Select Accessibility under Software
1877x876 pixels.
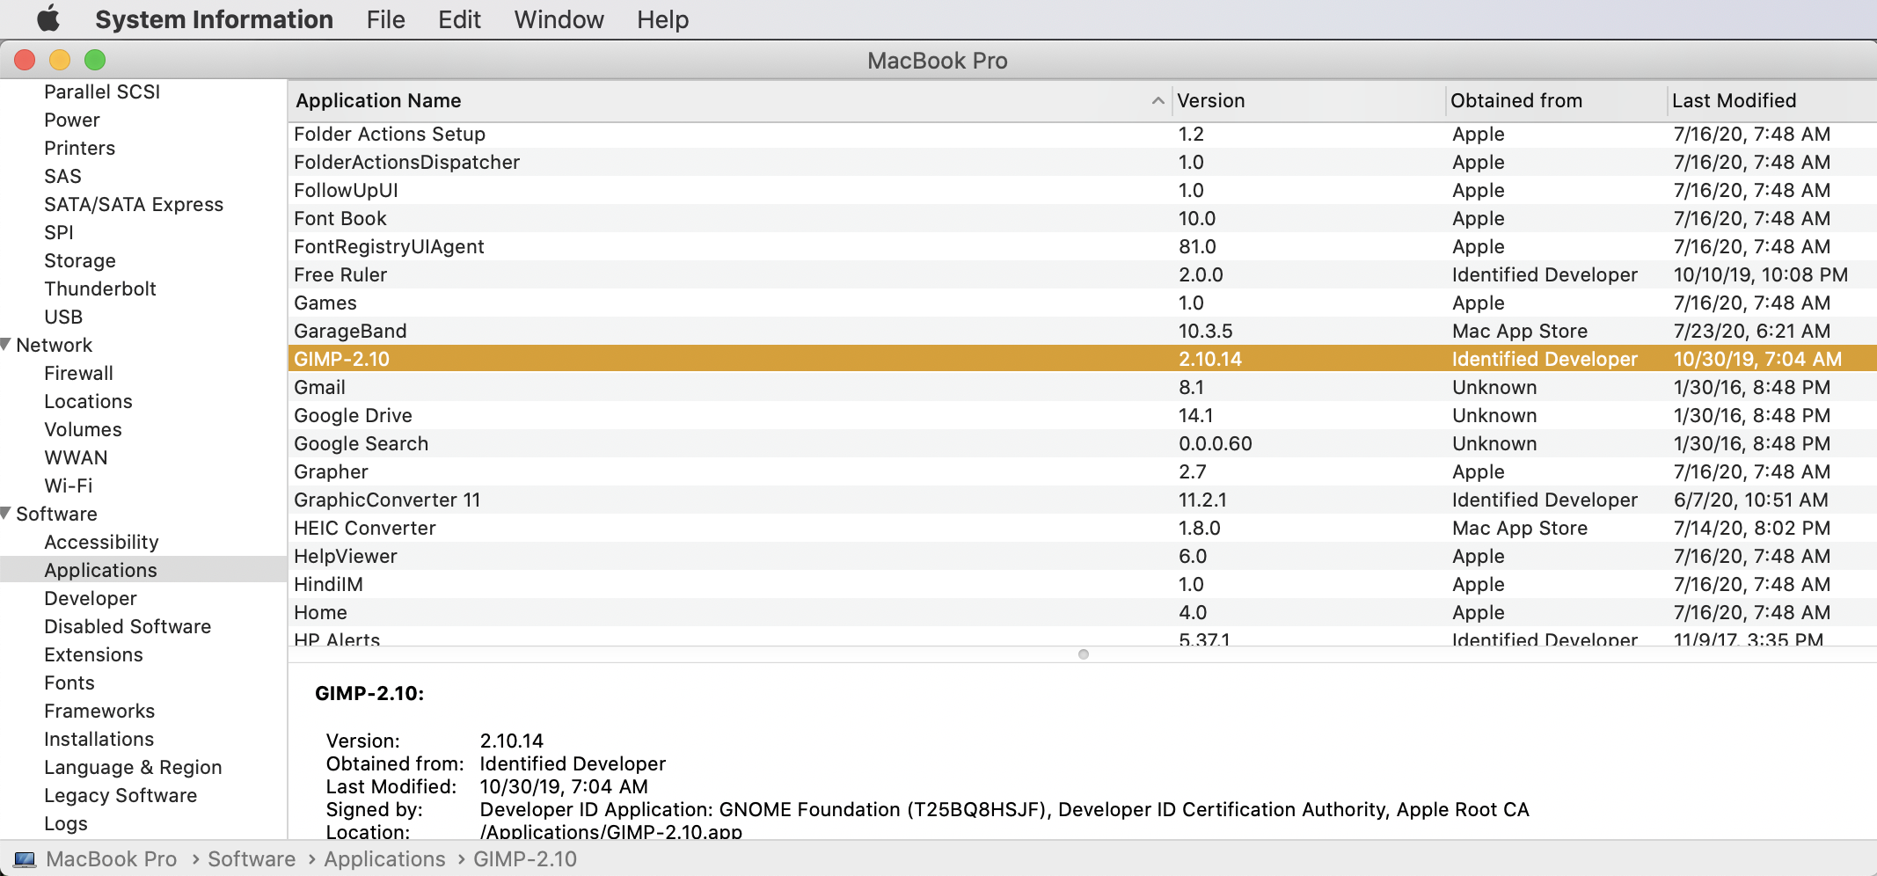pyautogui.click(x=101, y=542)
